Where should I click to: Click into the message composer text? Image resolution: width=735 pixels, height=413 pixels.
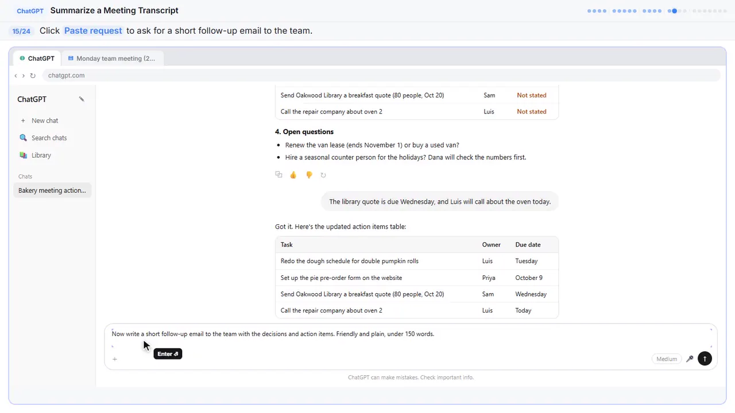273,334
